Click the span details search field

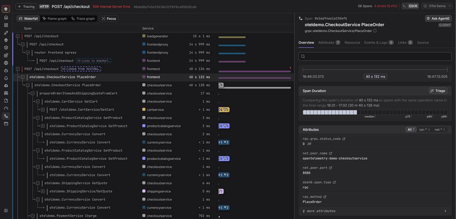375,56
